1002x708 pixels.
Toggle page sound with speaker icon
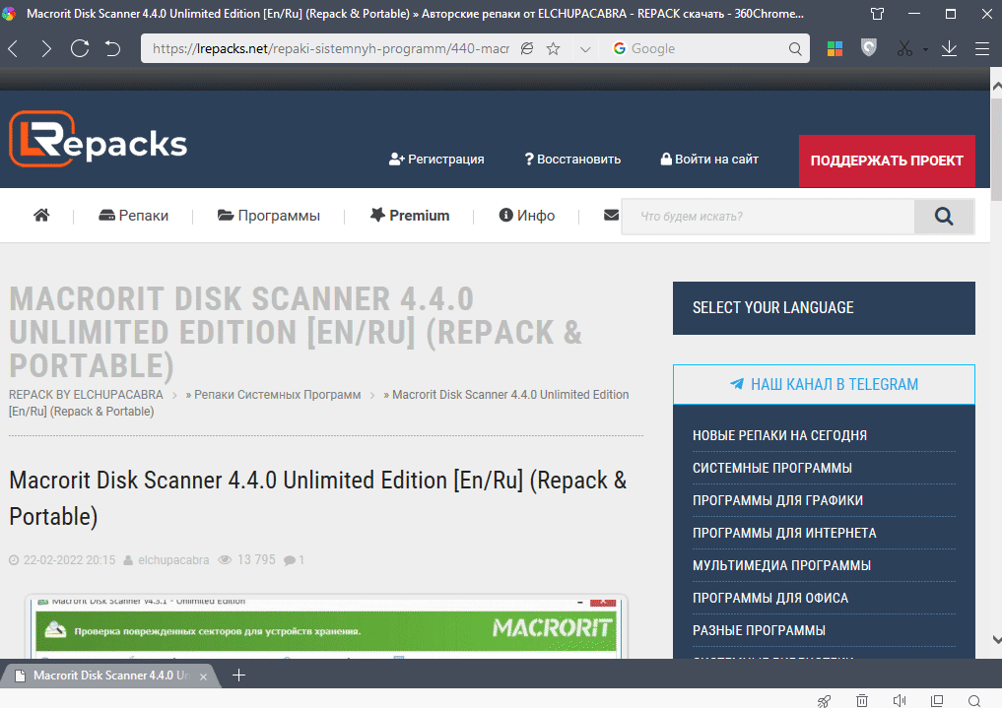point(900,701)
